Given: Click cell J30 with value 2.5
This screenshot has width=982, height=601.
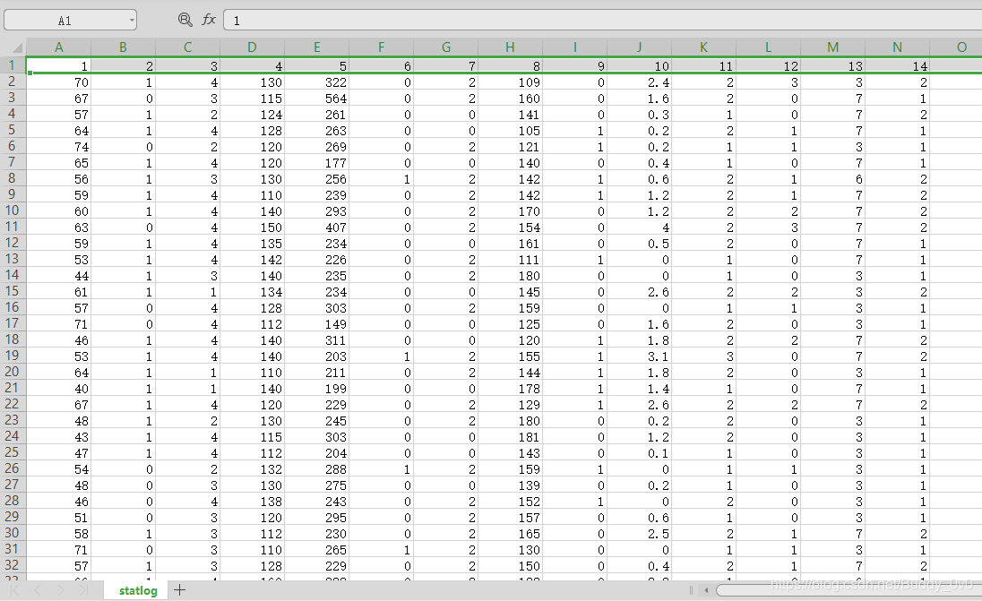Looking at the screenshot, I should 640,534.
